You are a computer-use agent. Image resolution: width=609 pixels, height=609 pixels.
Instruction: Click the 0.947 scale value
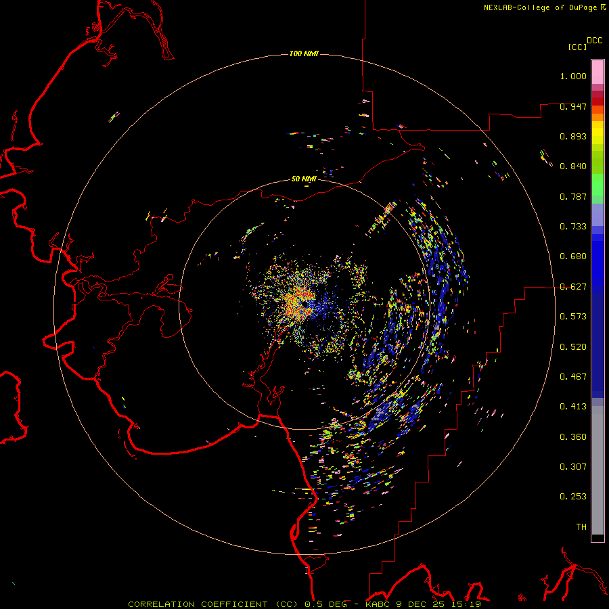[x=573, y=106]
